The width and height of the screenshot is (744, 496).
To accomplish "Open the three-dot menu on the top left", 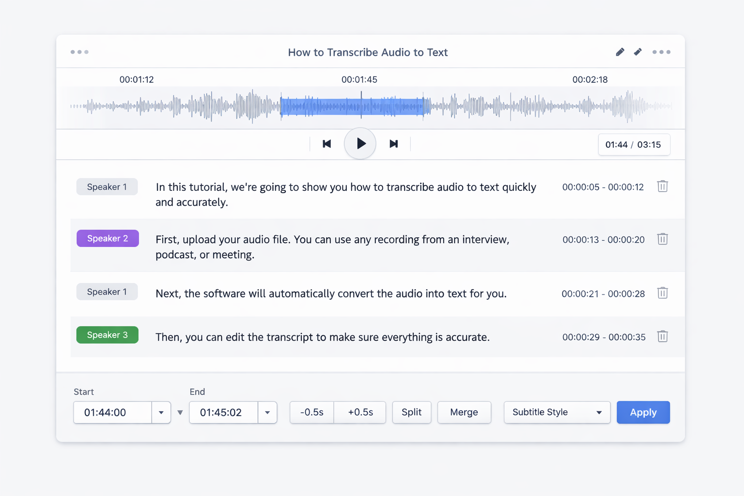I will pos(79,52).
